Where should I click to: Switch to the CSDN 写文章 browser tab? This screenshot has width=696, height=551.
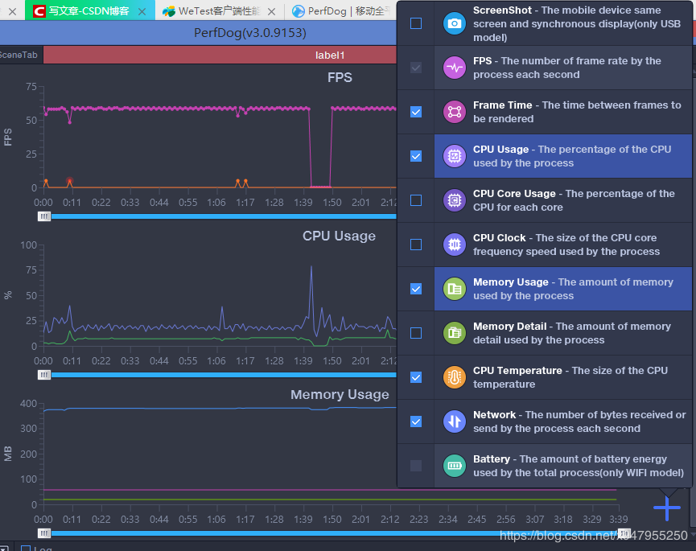90,10
